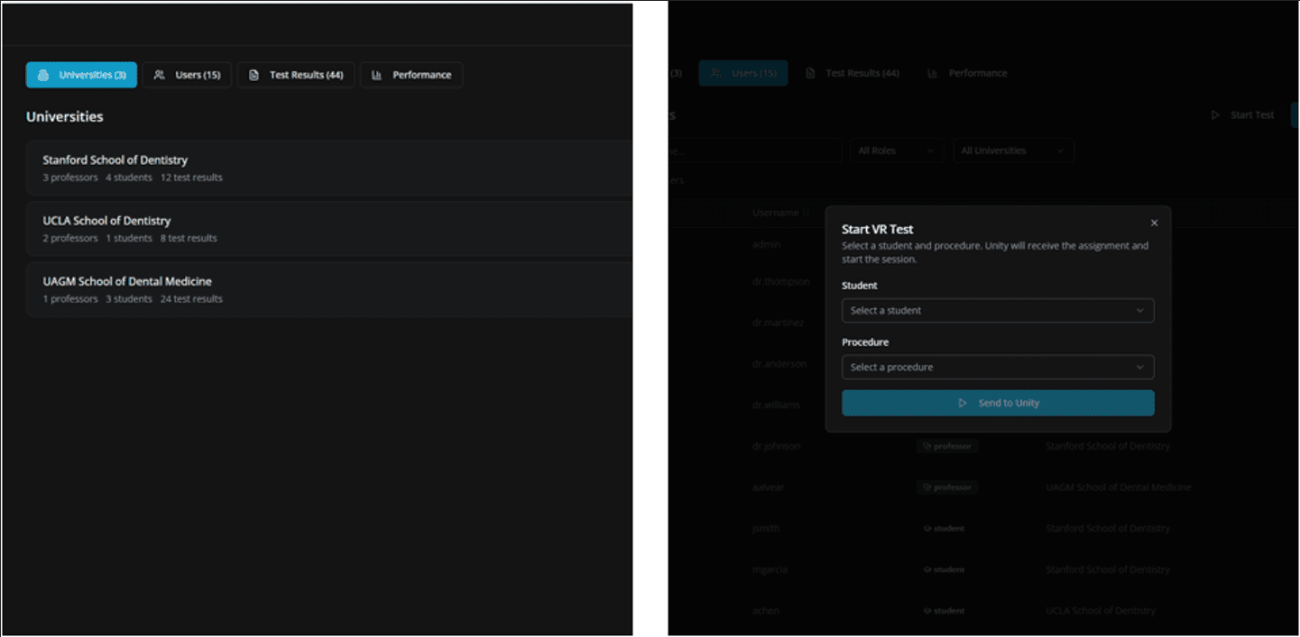
Task: Expand the All Roles filter dropdown
Action: coord(896,151)
